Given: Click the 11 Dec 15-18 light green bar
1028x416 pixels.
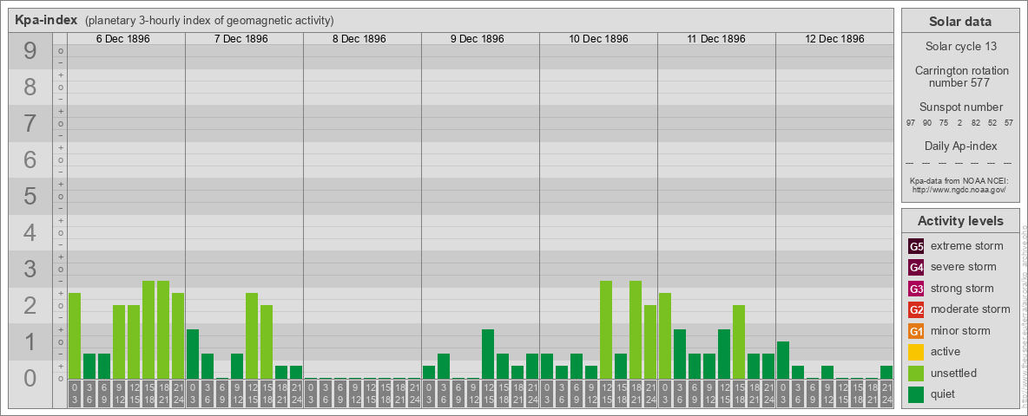Looking at the screenshot, I should (x=738, y=342).
